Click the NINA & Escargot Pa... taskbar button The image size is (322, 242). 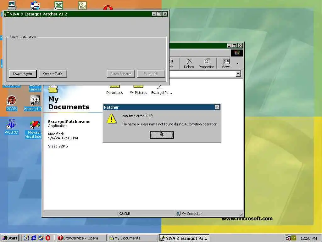tap(184, 238)
